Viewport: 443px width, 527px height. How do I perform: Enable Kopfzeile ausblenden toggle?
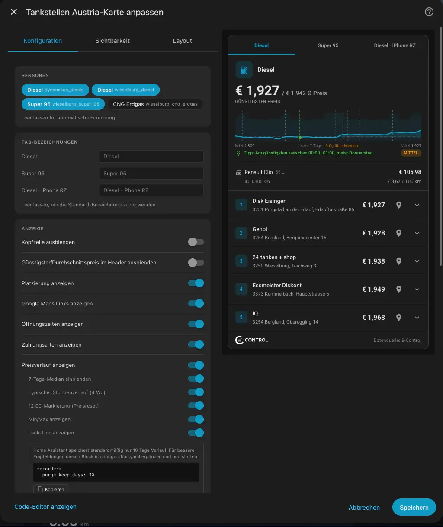[x=196, y=242]
